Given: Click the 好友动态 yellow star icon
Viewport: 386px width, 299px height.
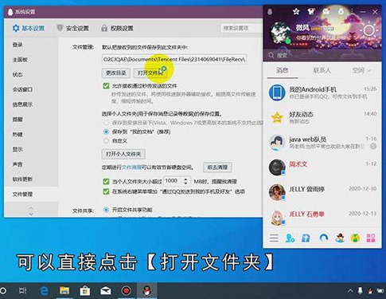Looking at the screenshot, I should [277, 117].
